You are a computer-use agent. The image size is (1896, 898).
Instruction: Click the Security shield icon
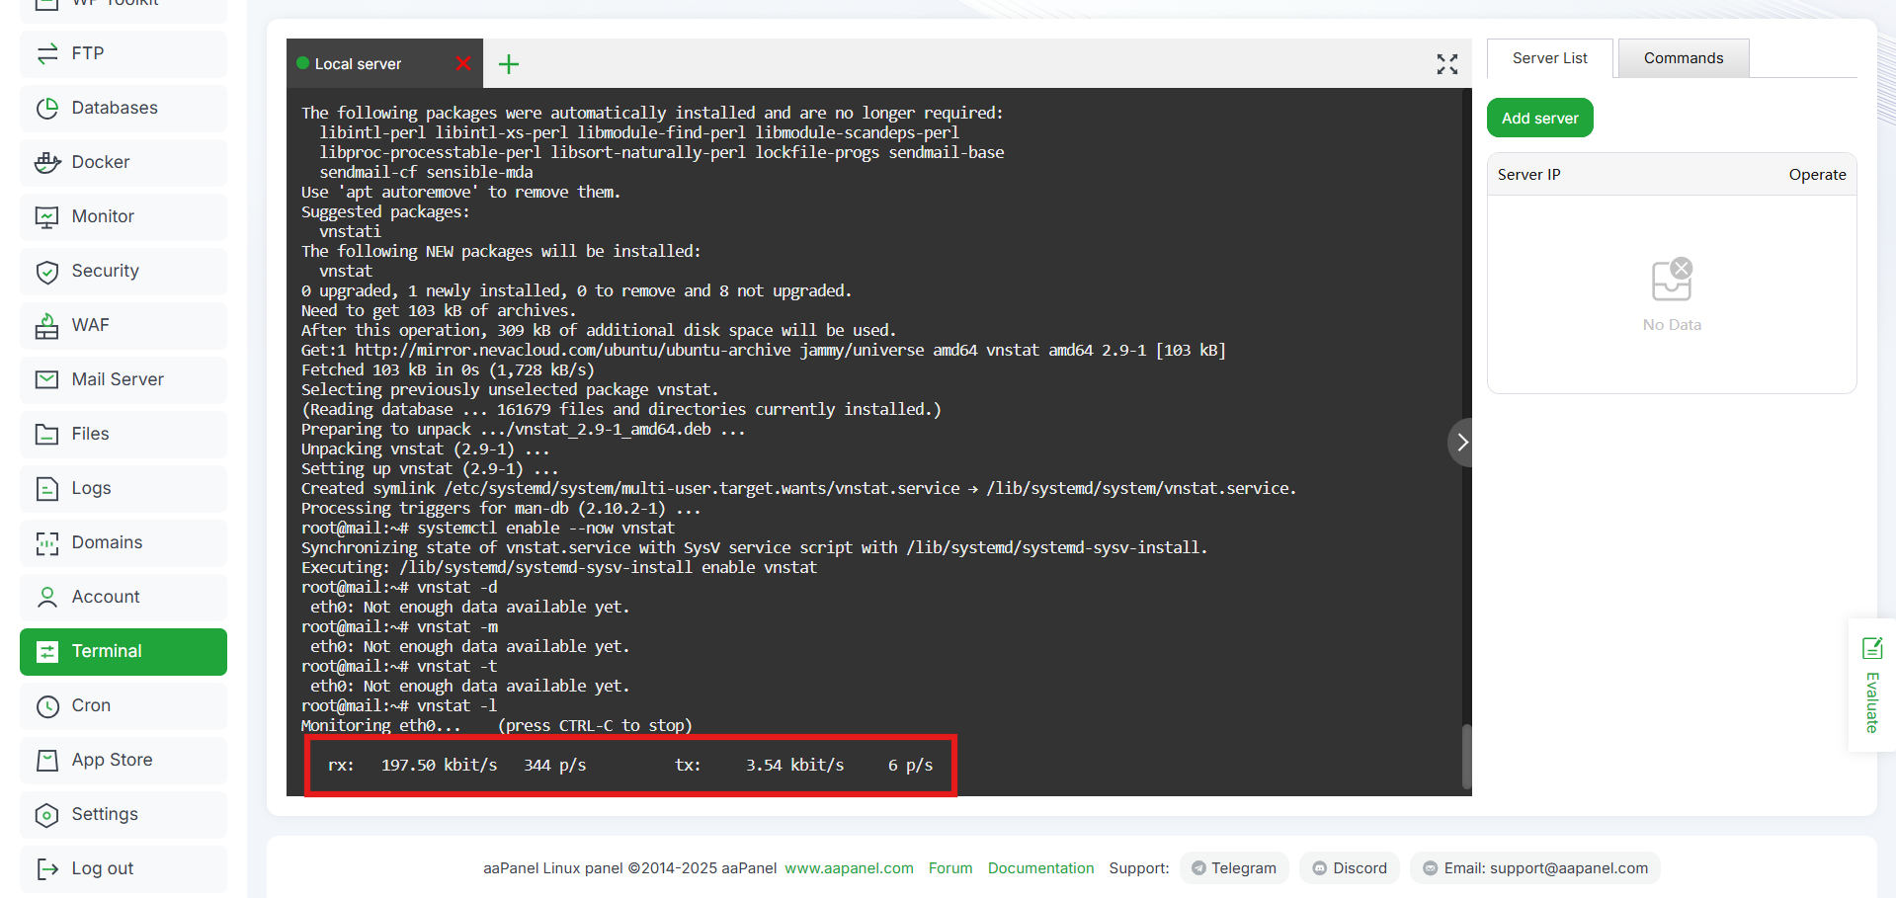(47, 271)
